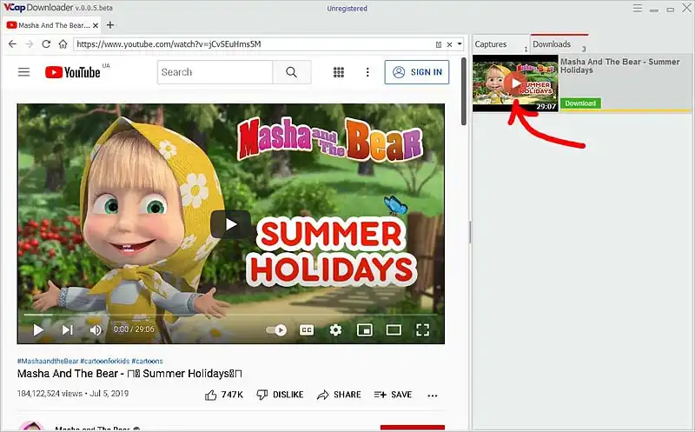
Task: Open the player settings gear
Action: click(335, 329)
